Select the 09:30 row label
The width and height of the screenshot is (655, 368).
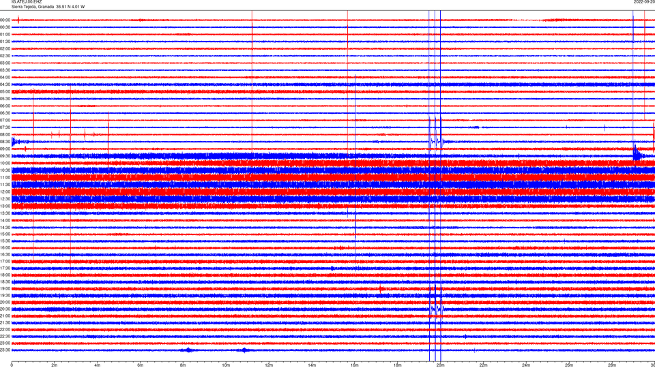(x=5, y=156)
